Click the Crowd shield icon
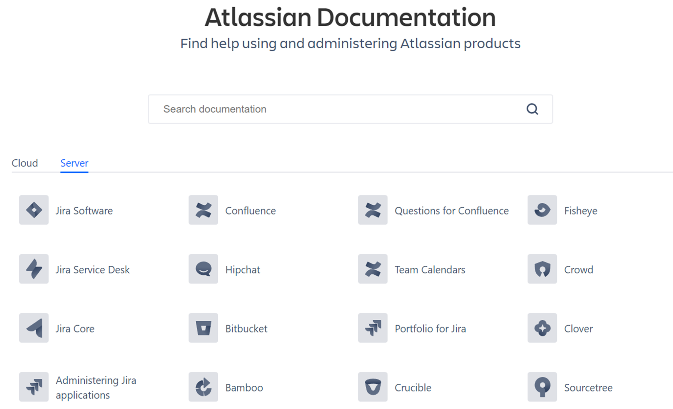 click(542, 269)
